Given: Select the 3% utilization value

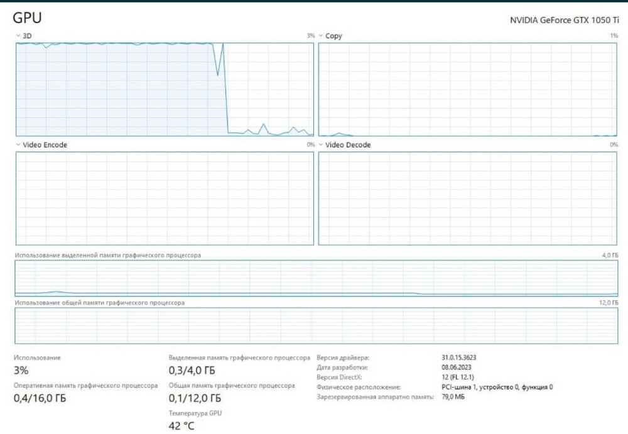Looking at the screenshot, I should pos(21,370).
